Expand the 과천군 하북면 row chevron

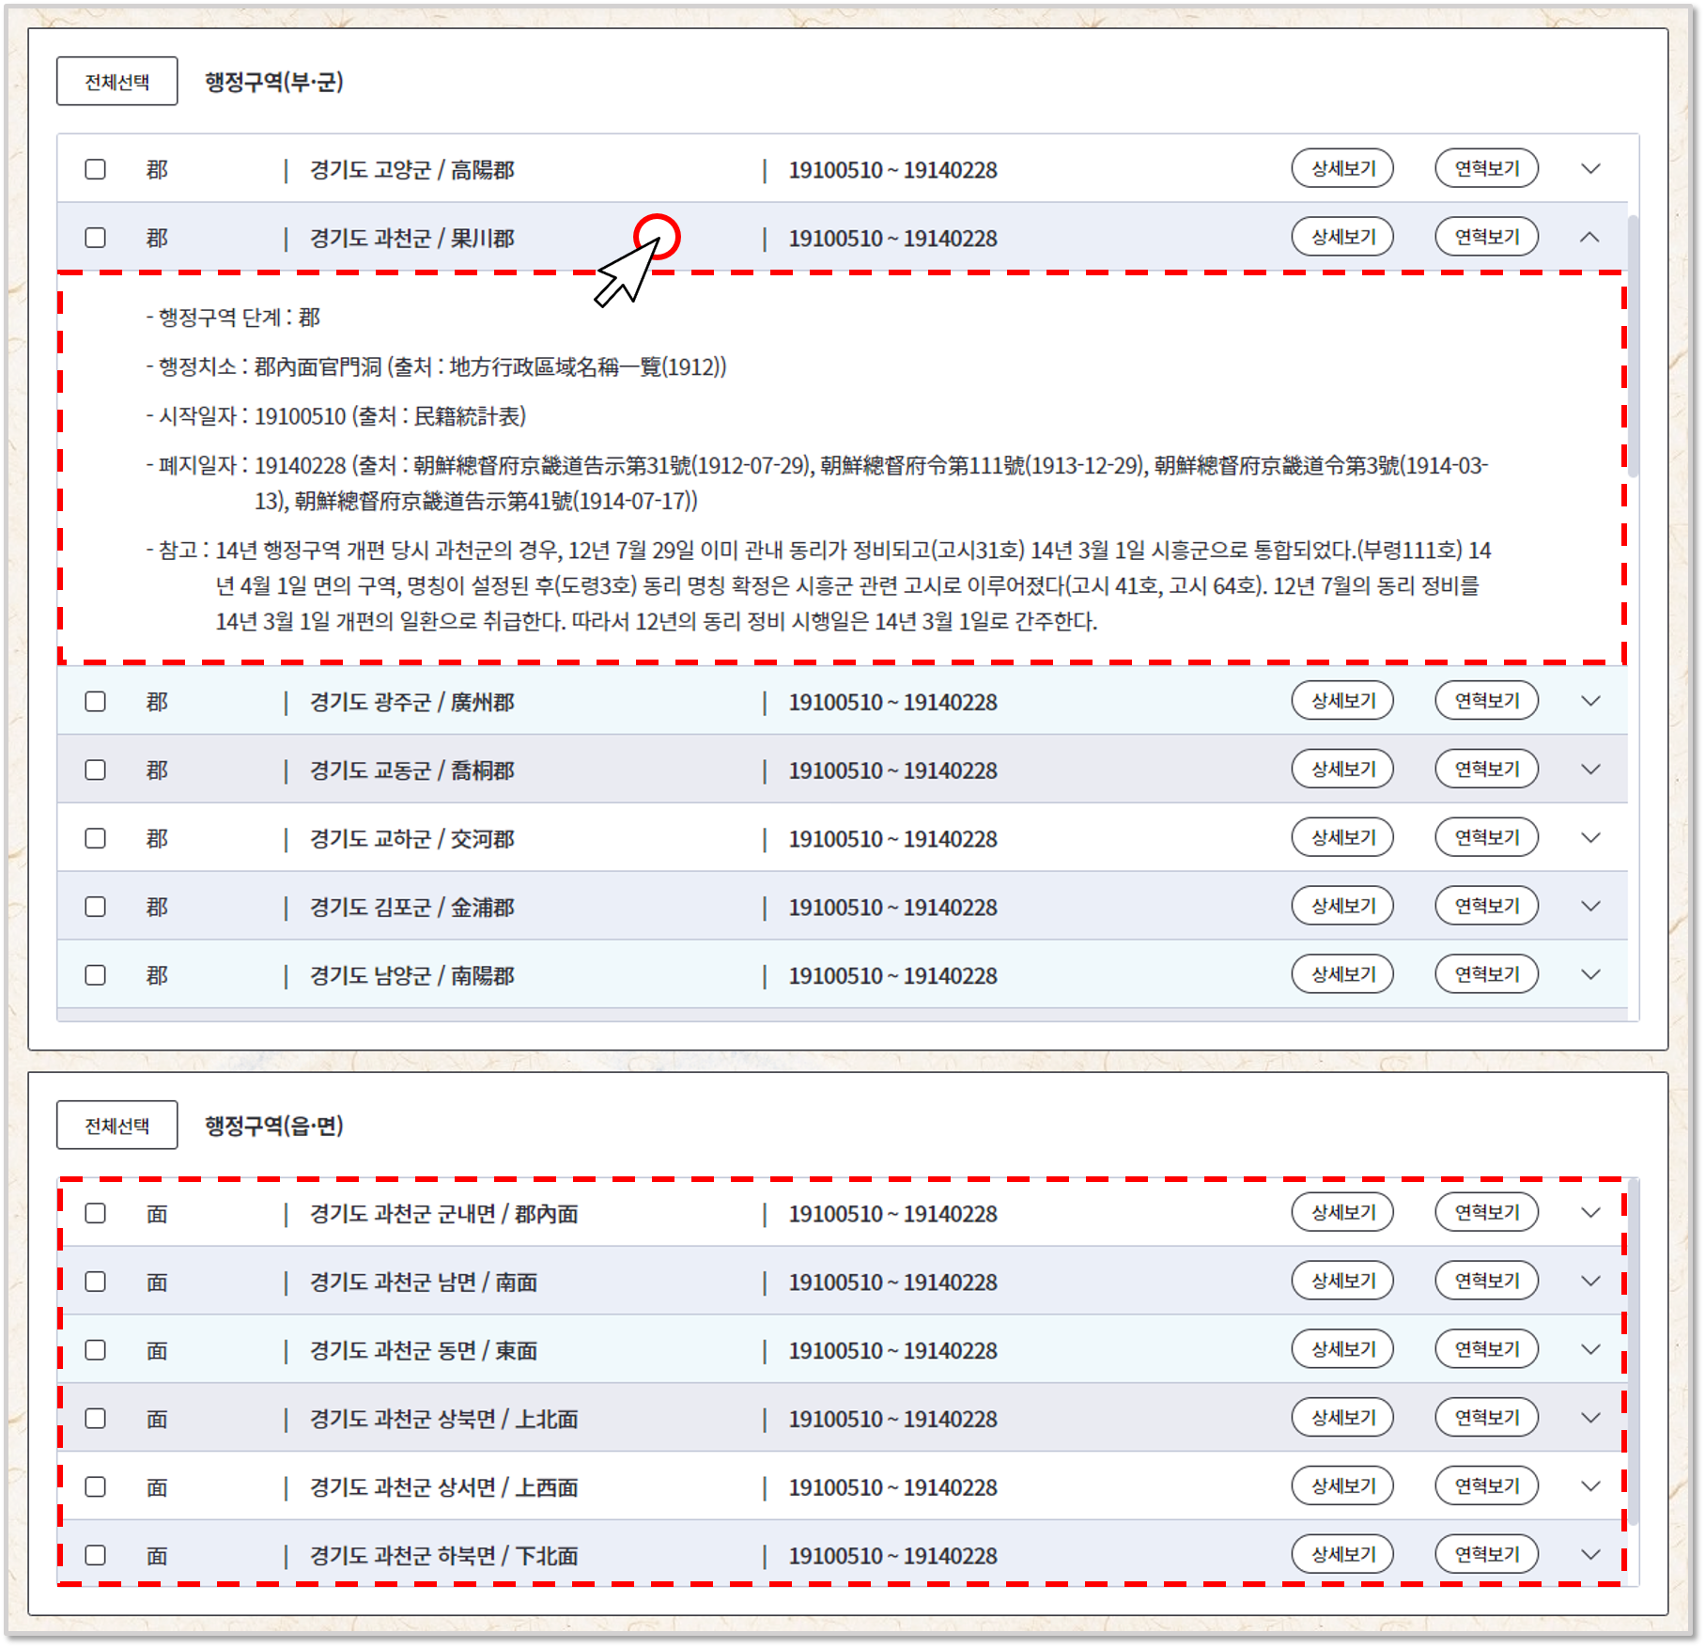1590,1555
